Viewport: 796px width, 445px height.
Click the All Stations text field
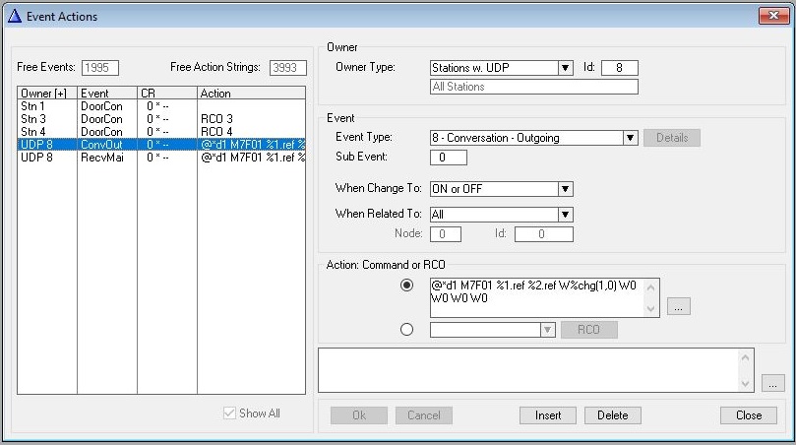pos(534,87)
